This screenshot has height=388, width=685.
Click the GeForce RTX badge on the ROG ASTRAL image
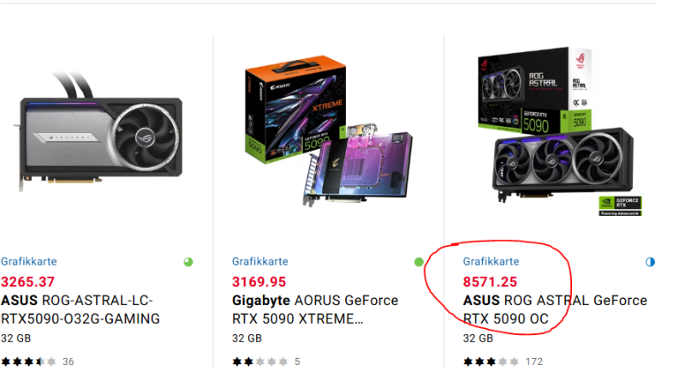click(620, 206)
